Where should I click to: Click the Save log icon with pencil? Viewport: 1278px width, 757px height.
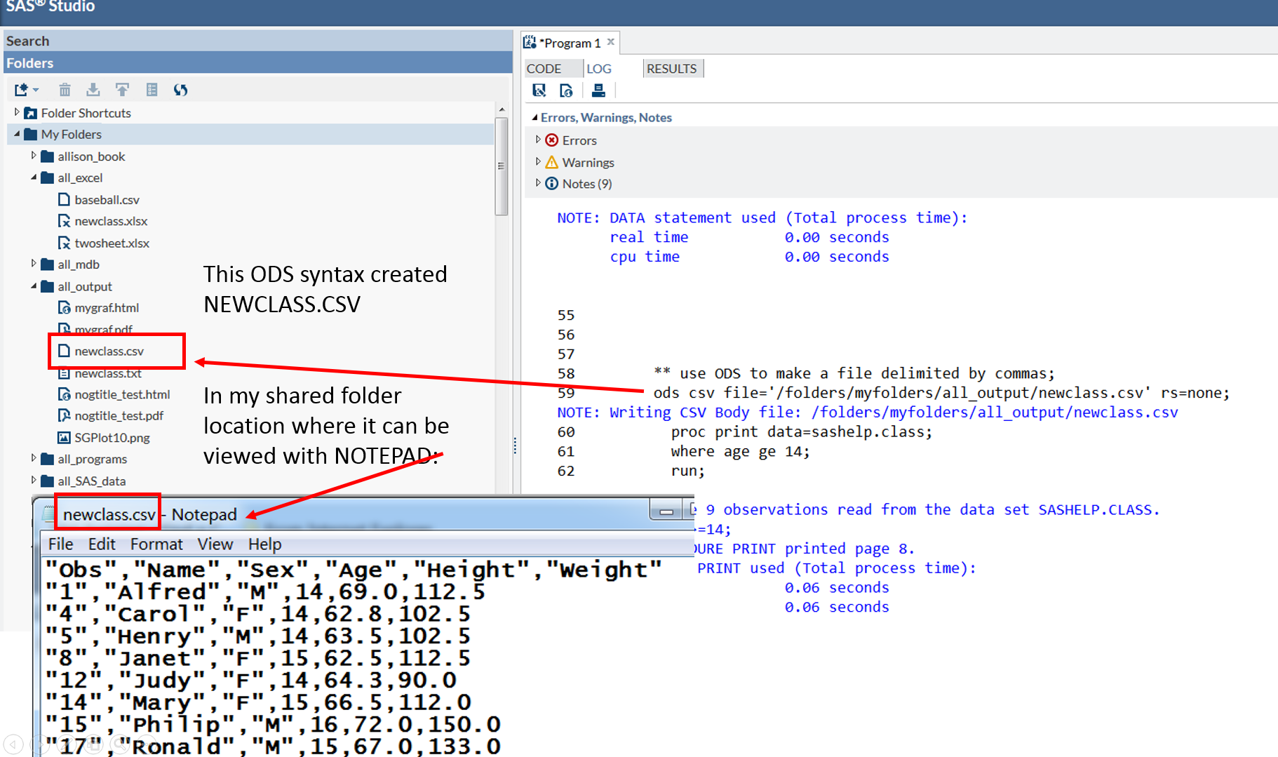point(539,91)
